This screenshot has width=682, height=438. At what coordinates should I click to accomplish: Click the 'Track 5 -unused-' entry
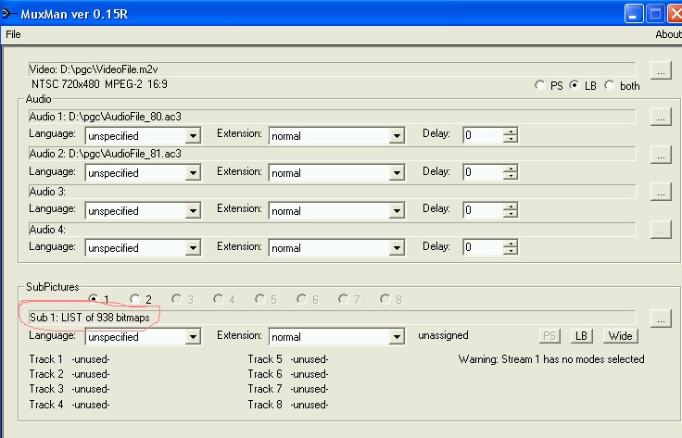tap(288, 359)
